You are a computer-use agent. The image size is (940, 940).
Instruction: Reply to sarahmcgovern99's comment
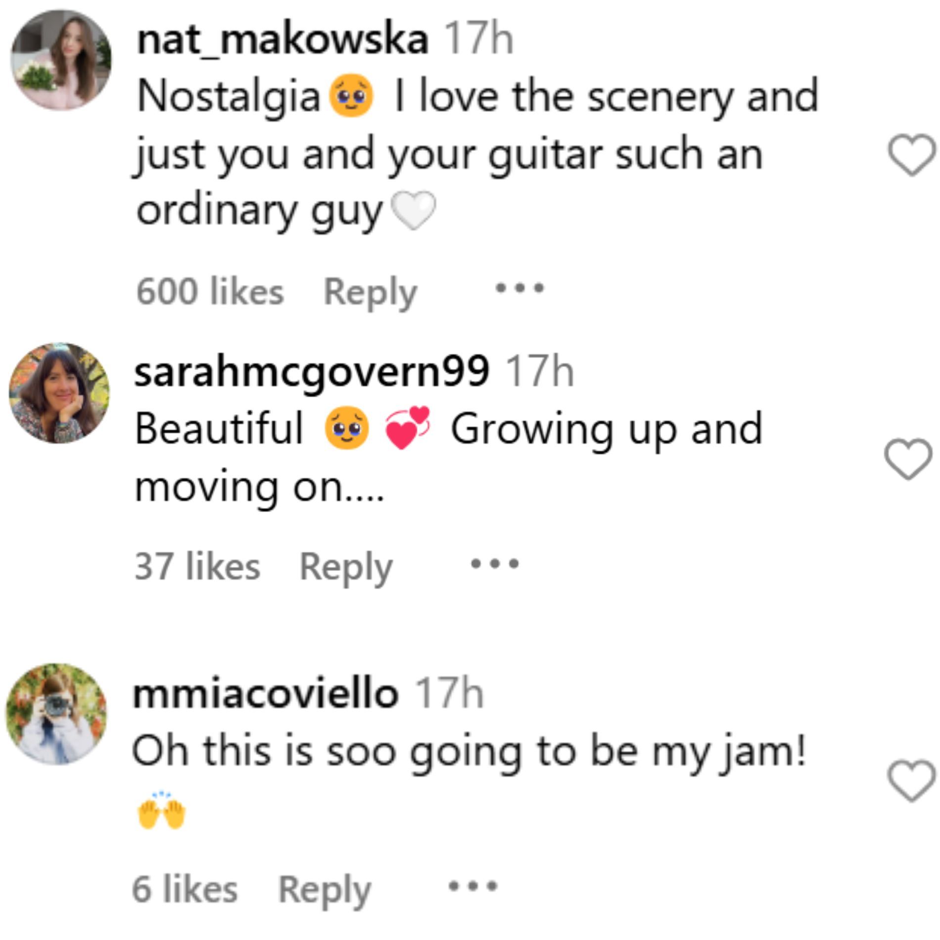pyautogui.click(x=346, y=566)
